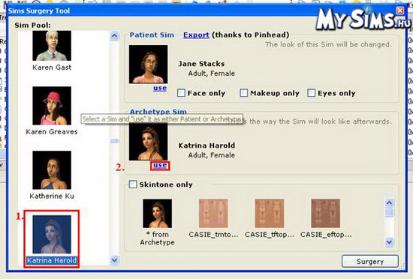
Task: Tick the Makeup only checkbox
Action: (243, 93)
